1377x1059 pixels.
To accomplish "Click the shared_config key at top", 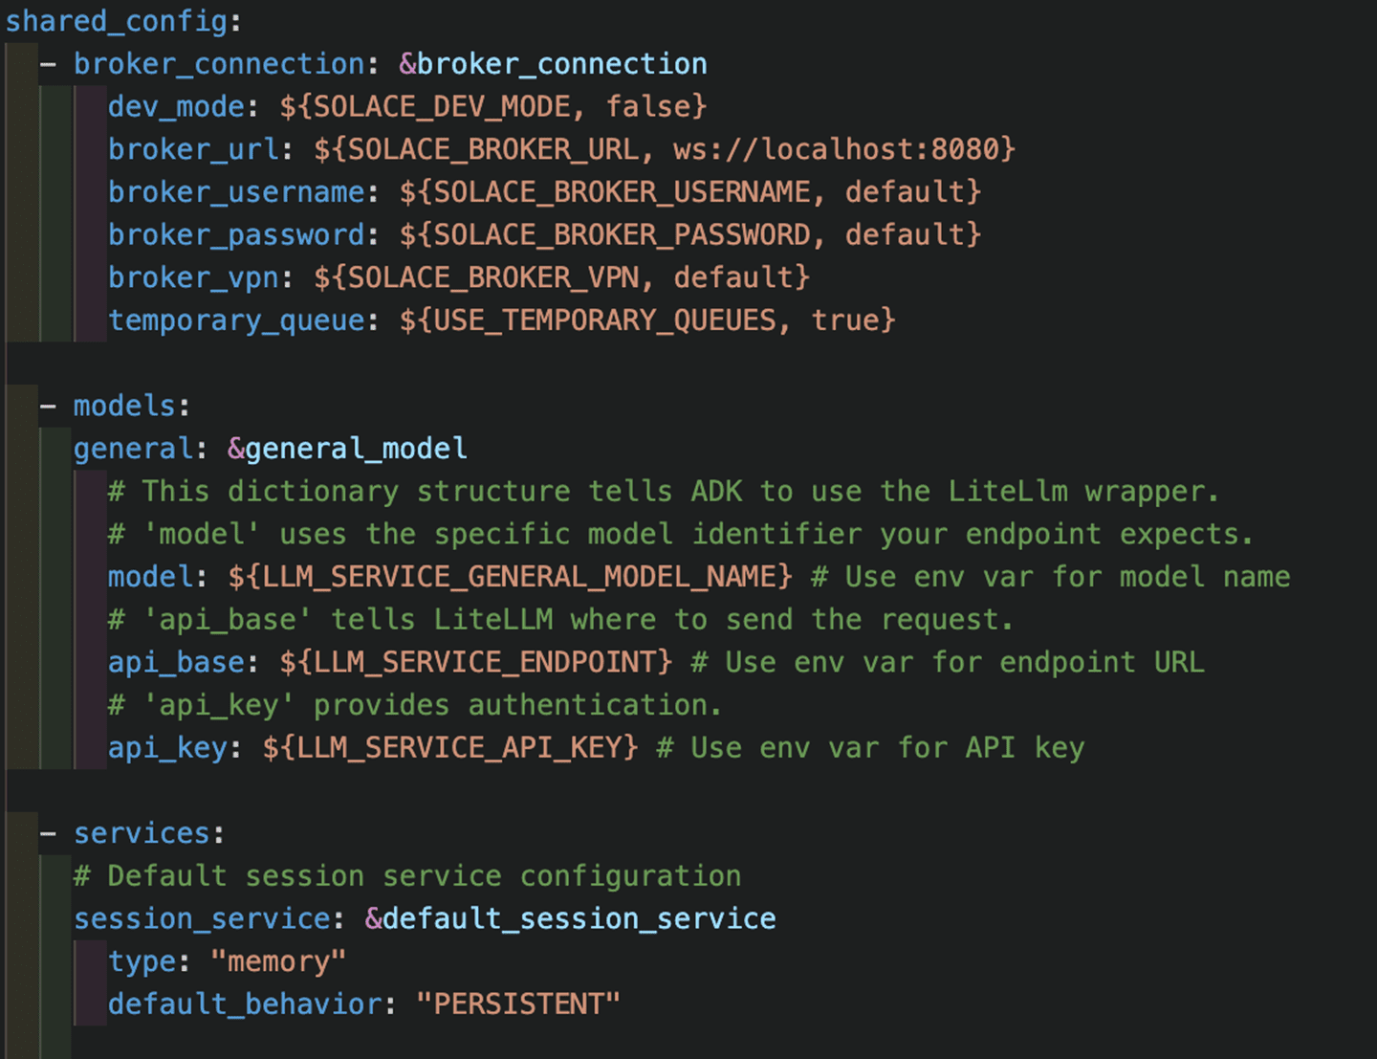I will pyautogui.click(x=118, y=21).
